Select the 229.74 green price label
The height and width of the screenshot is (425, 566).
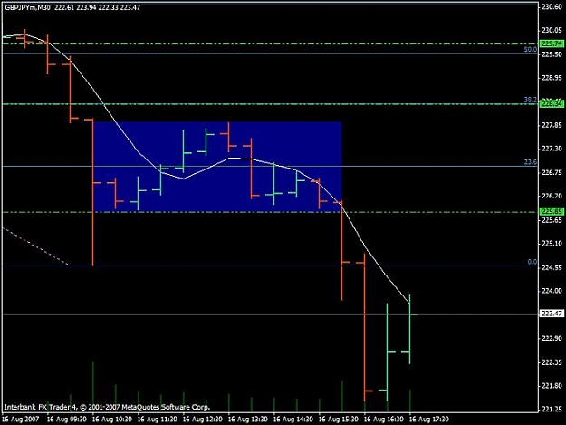(x=552, y=43)
